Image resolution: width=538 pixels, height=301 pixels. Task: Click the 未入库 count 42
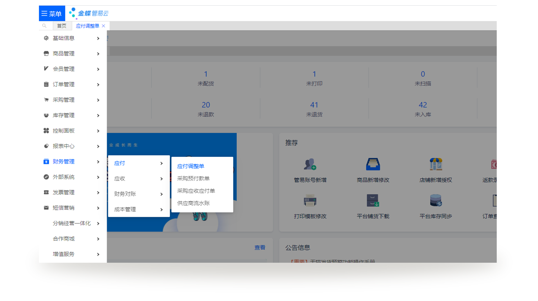pos(423,105)
